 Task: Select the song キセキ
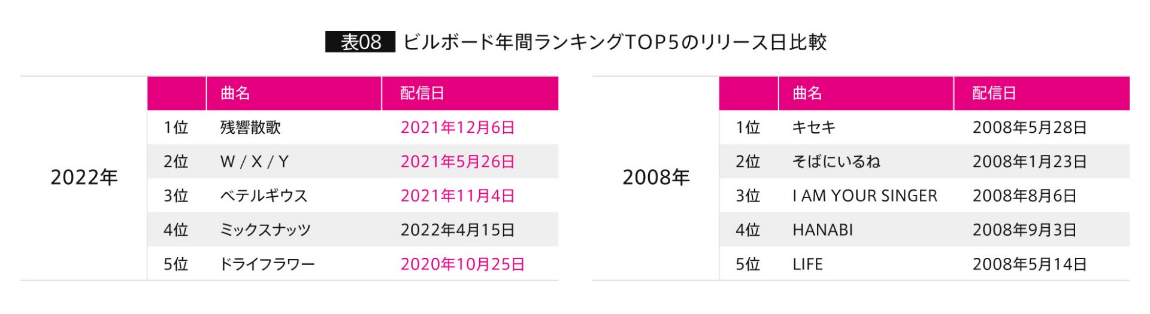coord(813,127)
